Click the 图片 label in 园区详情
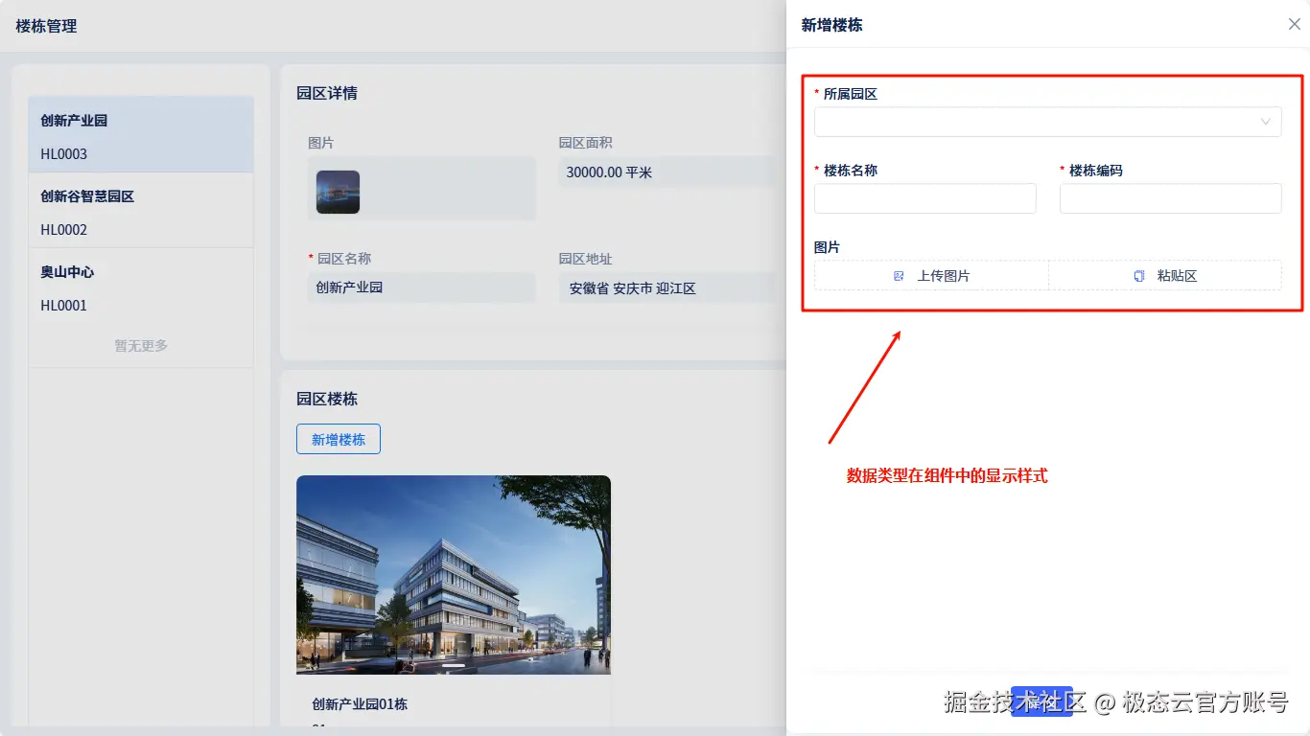The image size is (1310, 736). click(321, 143)
